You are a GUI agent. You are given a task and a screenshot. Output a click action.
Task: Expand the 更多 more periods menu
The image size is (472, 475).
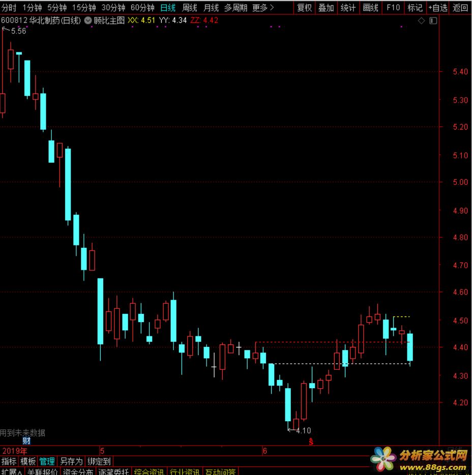(263, 8)
